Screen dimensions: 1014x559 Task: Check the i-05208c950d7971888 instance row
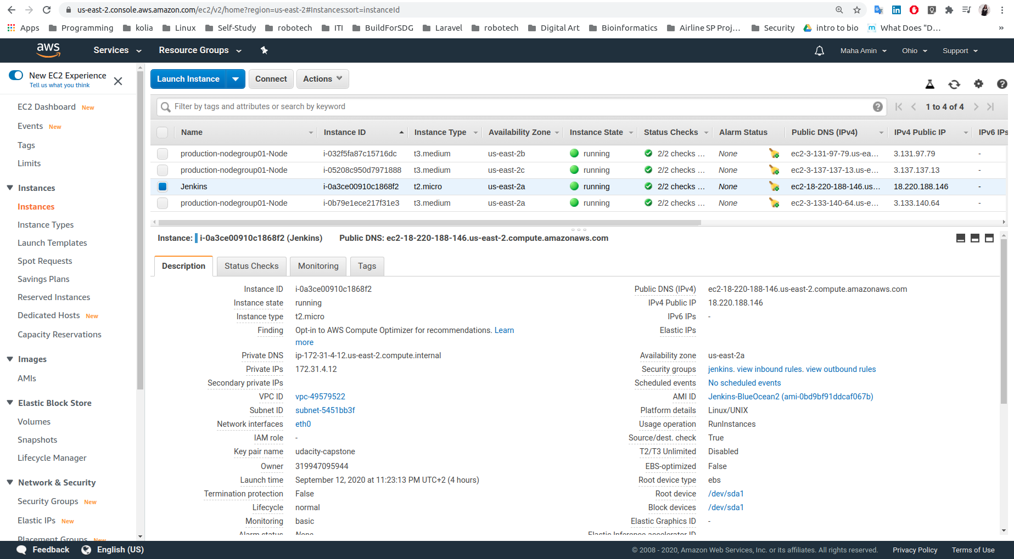click(x=163, y=170)
